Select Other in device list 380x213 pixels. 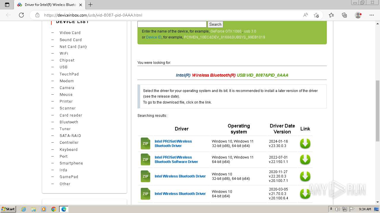pos(65,184)
